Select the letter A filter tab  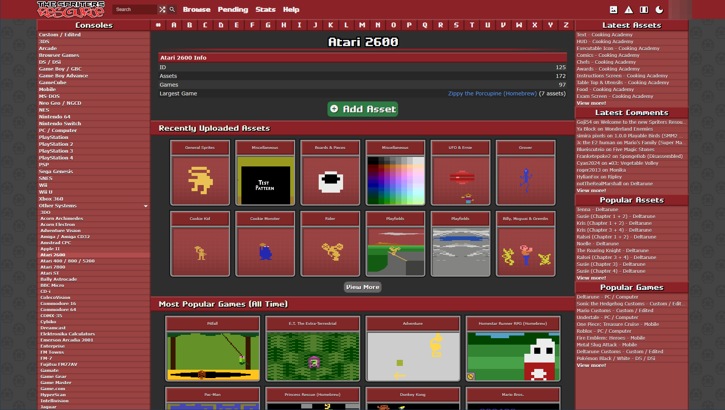pyautogui.click(x=174, y=25)
